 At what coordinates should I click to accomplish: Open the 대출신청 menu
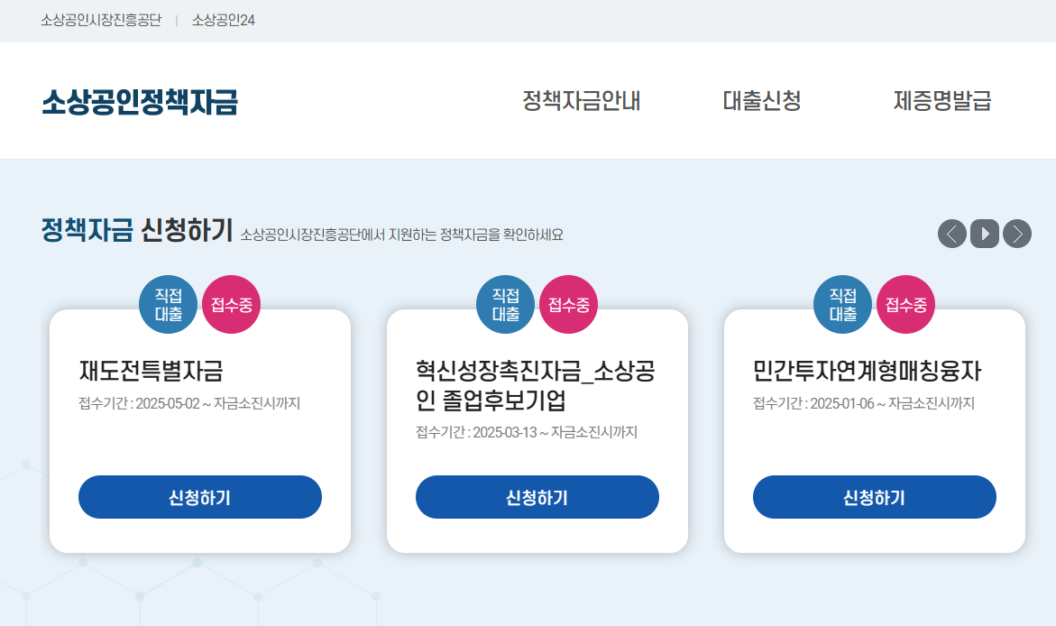pyautogui.click(x=763, y=101)
